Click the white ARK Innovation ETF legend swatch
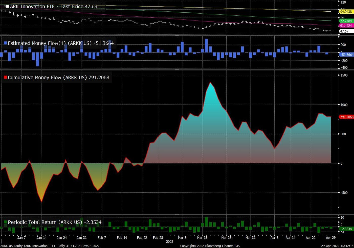This screenshot has height=248, width=354. (x=8, y=6)
